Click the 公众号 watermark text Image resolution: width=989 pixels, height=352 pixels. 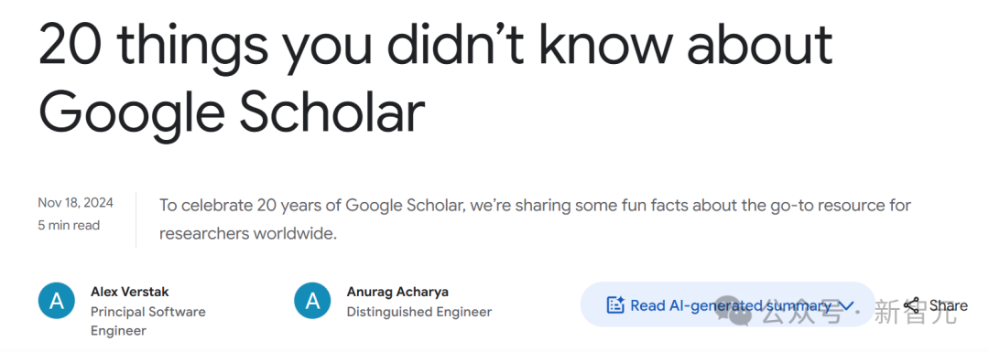(x=801, y=313)
